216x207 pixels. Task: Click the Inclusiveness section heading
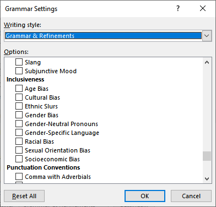tap(25, 79)
